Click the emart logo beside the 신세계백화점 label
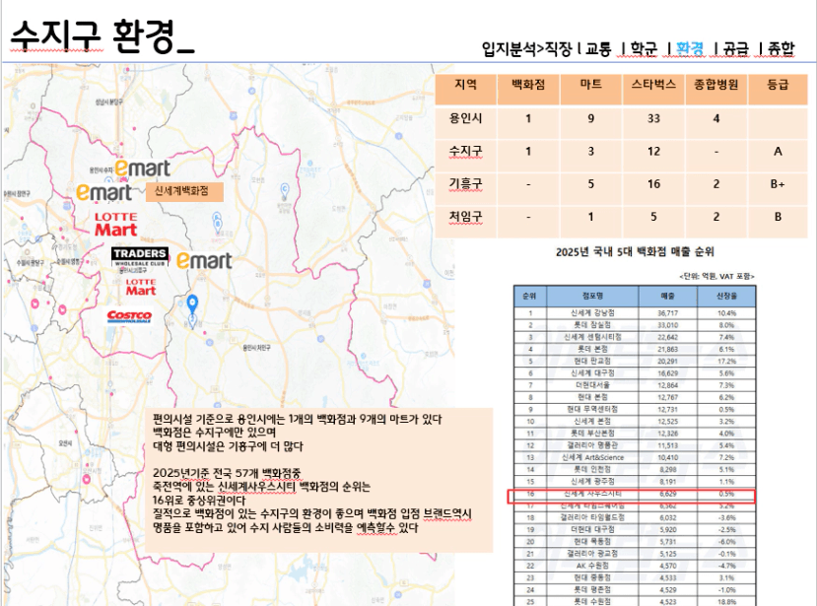The height and width of the screenshot is (606, 817). (103, 192)
